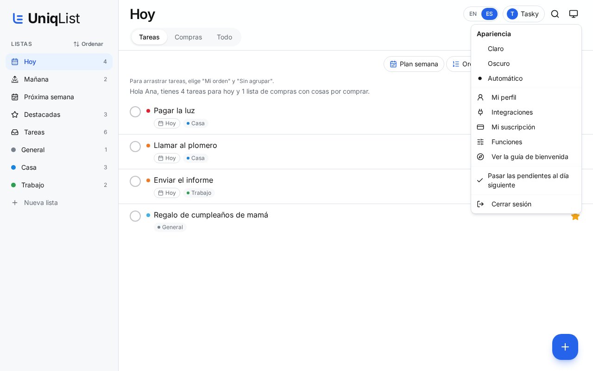Open the Destacadas list
This screenshot has width=593, height=371.
(x=59, y=115)
